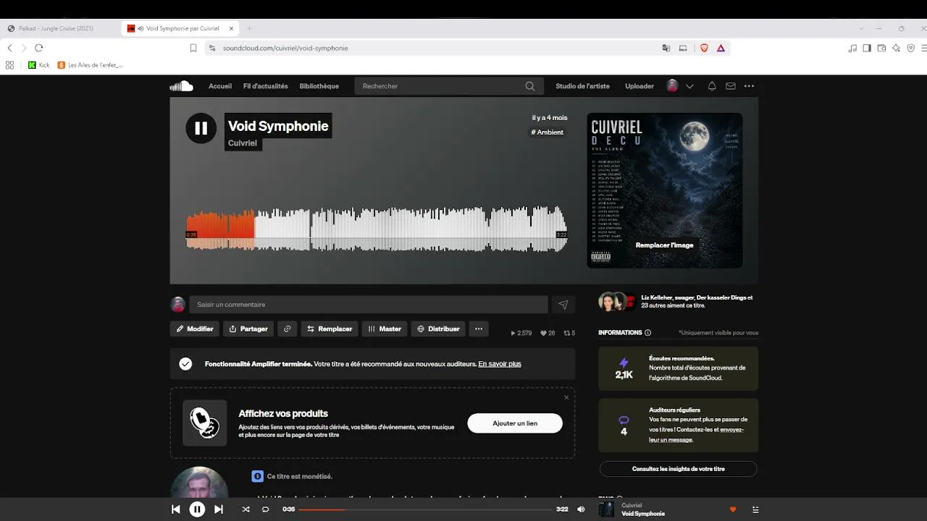Screen dimensions: 927x521
Task: Open the Bibliothèque menu item
Action: 319,86
